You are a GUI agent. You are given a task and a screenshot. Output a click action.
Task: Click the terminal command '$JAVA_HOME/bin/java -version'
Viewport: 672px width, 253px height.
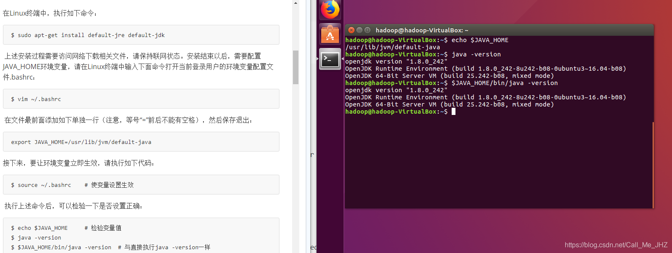tap(504, 83)
